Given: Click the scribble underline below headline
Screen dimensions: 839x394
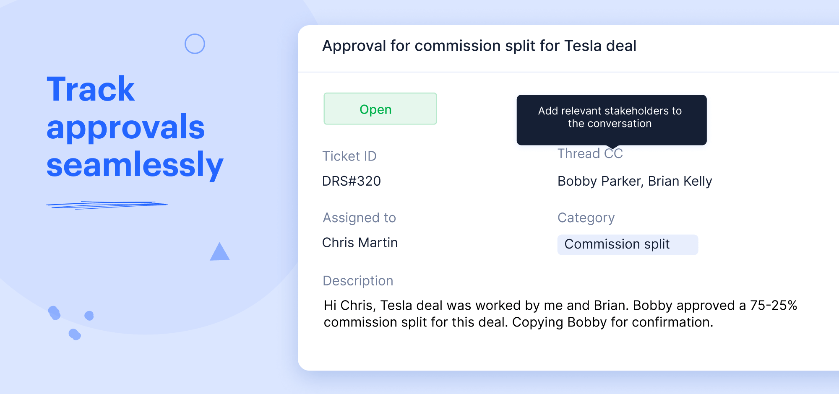Looking at the screenshot, I should [x=107, y=205].
